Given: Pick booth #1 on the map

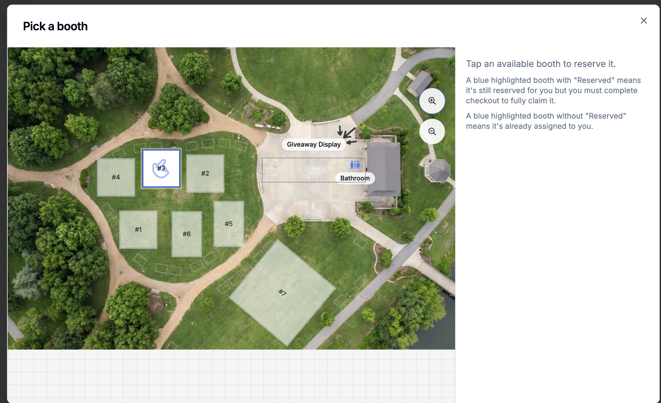Looking at the screenshot, I should pyautogui.click(x=138, y=230).
